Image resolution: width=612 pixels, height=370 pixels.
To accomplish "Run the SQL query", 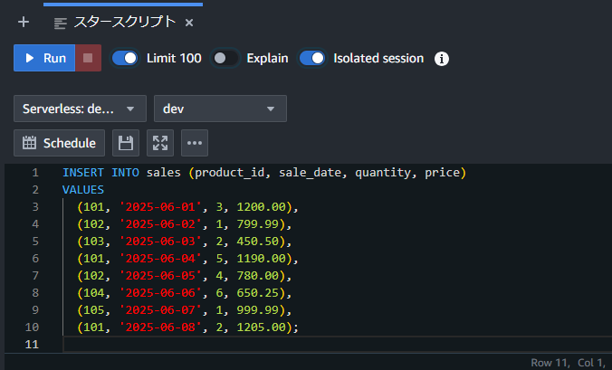I will [x=44, y=58].
